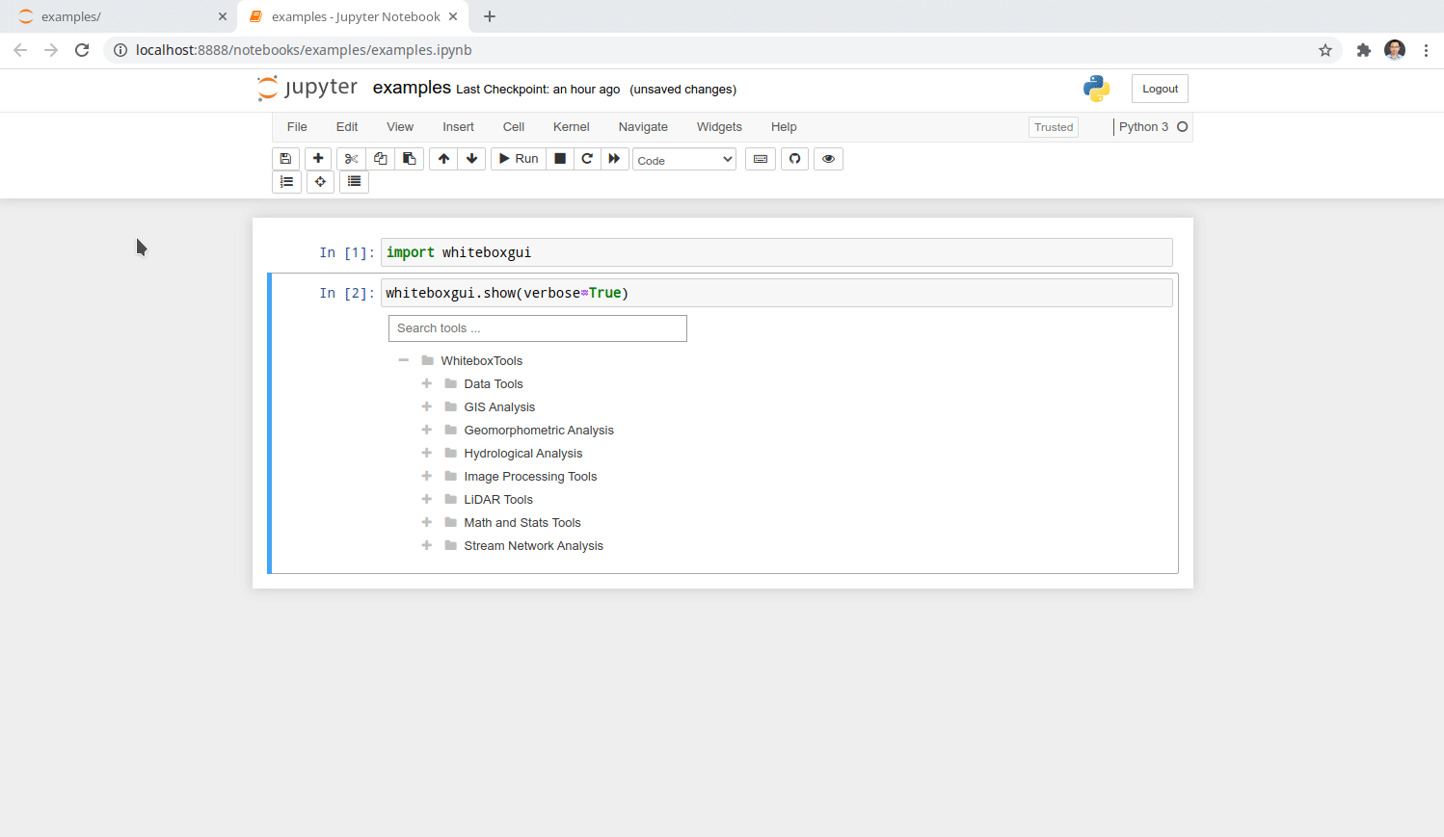Move selected cell up
1444x837 pixels.
(443, 159)
